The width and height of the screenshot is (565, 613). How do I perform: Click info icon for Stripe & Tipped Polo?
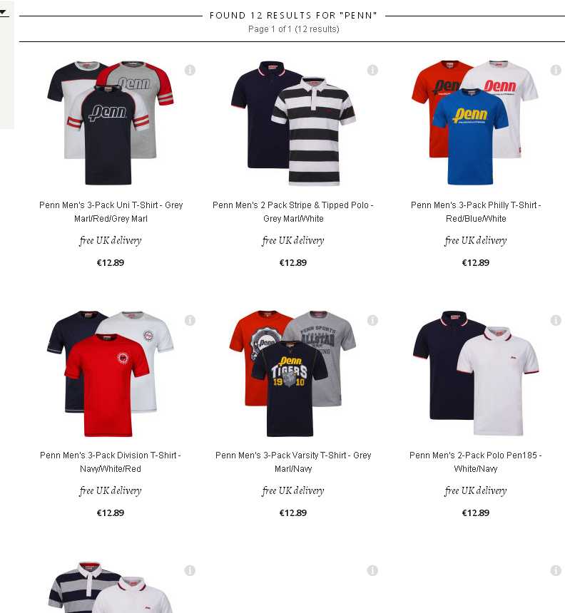point(372,71)
